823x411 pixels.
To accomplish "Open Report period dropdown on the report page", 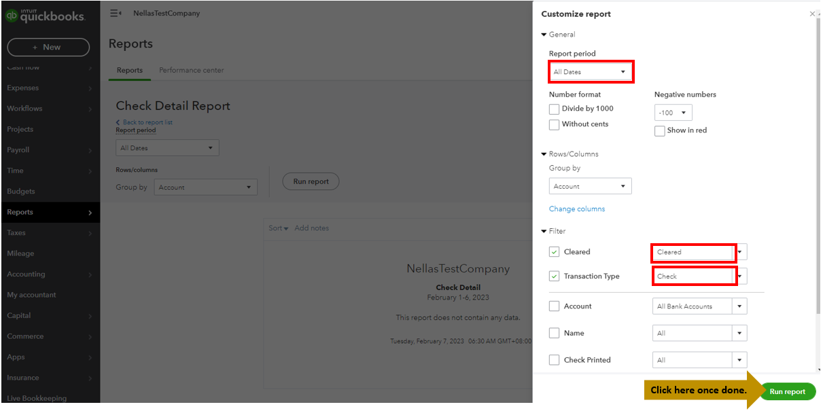I will [x=167, y=148].
